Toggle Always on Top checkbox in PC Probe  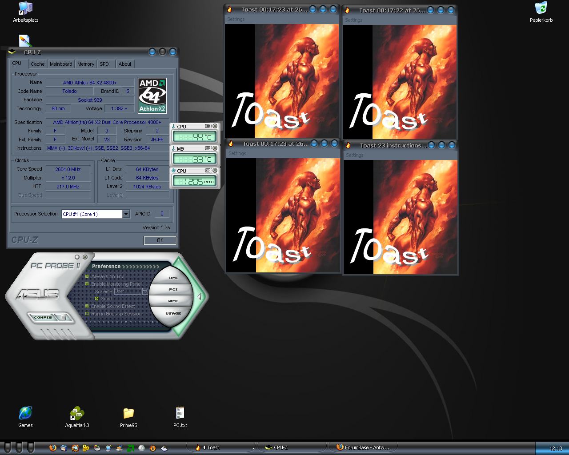pos(87,276)
